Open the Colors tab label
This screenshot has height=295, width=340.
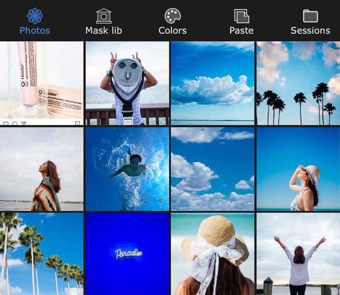(x=172, y=31)
